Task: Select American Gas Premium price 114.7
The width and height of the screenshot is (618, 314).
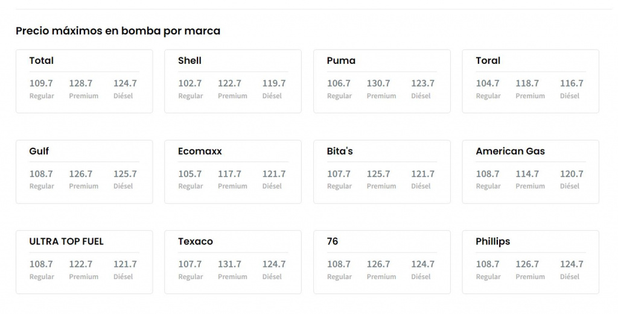Action: click(527, 174)
